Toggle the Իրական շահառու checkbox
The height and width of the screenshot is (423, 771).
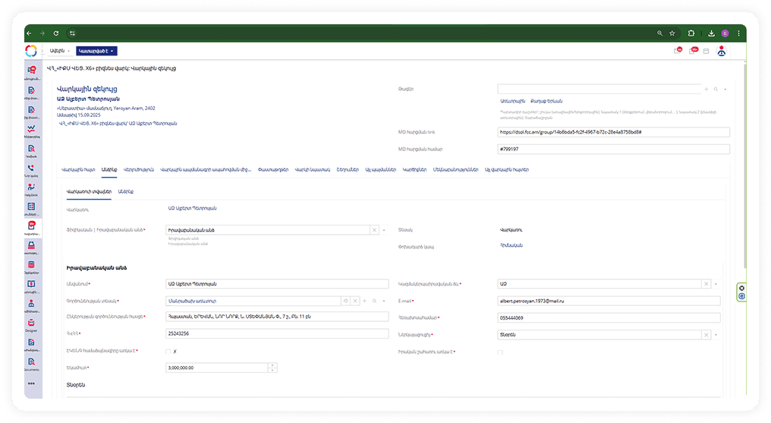click(x=500, y=352)
